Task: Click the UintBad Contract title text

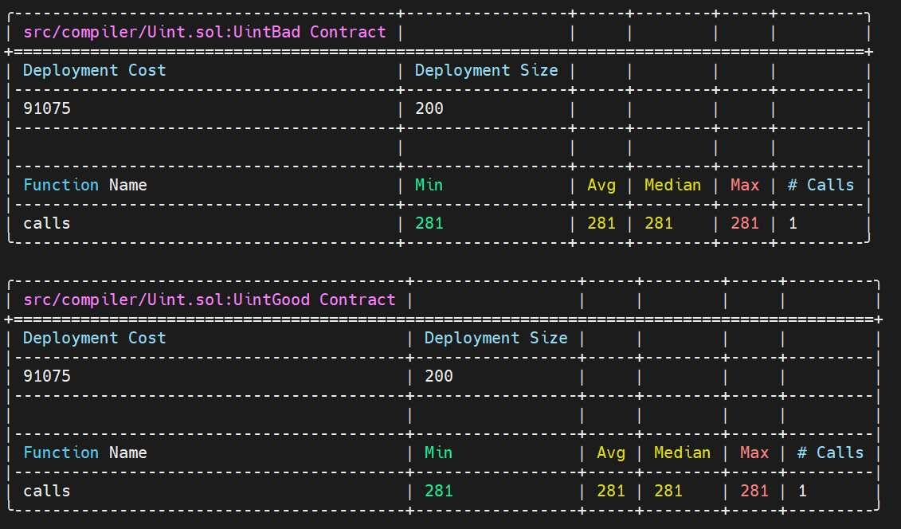Action: [205, 32]
